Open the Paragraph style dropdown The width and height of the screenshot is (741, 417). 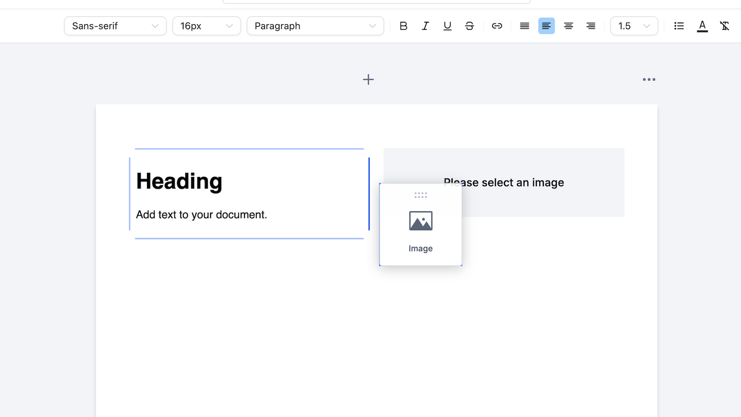(315, 26)
